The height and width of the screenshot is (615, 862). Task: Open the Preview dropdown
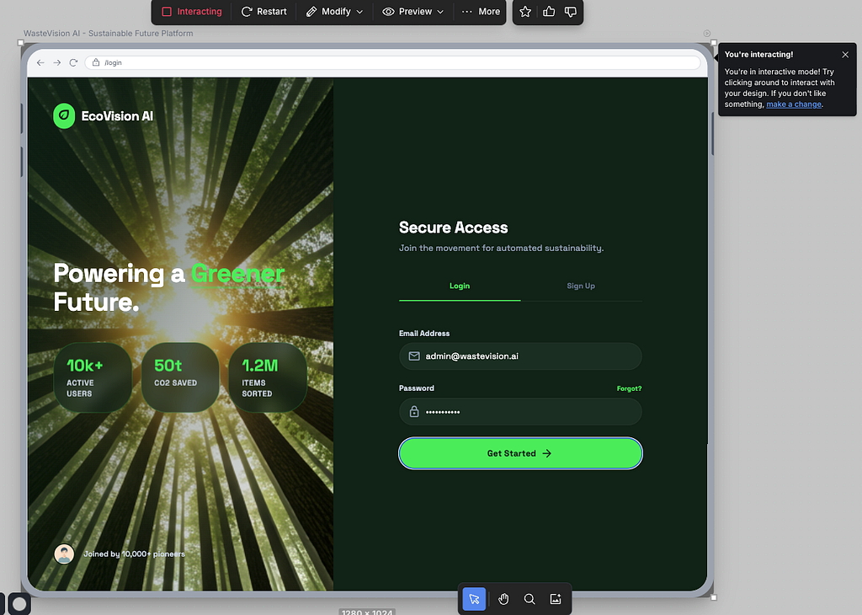pyautogui.click(x=412, y=12)
